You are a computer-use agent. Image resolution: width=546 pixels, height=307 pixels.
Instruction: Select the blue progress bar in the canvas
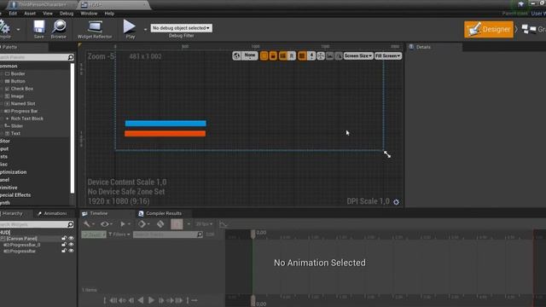(166, 123)
